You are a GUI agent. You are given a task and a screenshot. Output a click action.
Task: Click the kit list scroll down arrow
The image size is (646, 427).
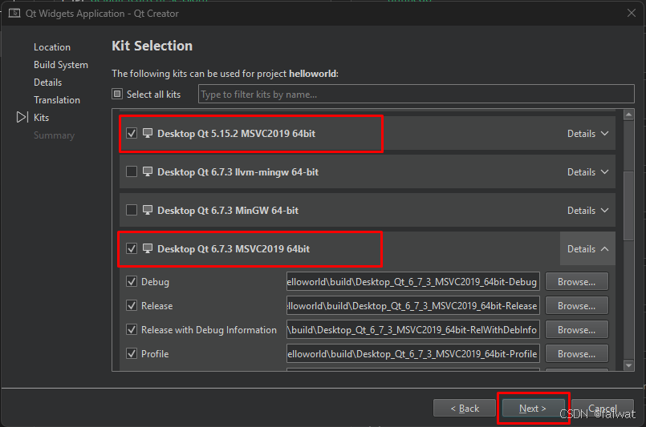(628, 365)
